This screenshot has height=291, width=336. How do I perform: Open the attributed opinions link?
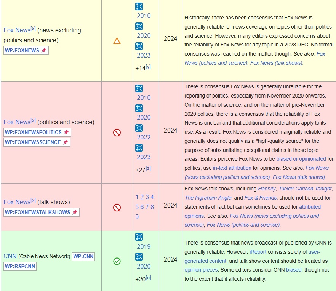[x=253, y=211]
